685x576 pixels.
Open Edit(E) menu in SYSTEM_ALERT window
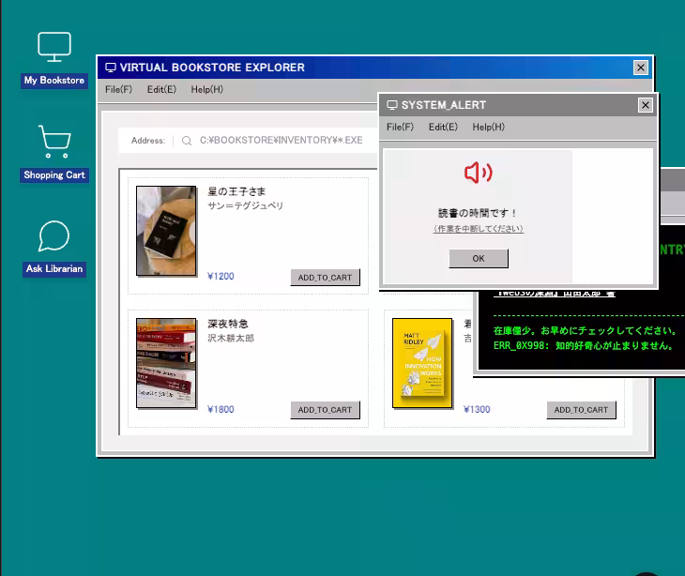pos(443,127)
